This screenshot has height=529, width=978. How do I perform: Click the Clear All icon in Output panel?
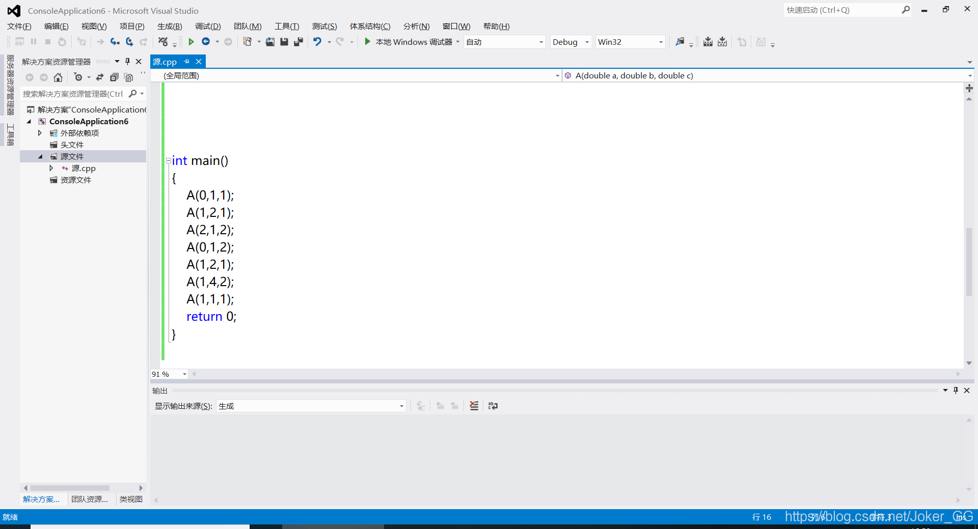(x=474, y=406)
